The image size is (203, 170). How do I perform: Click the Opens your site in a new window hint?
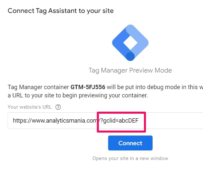[x=130, y=158]
